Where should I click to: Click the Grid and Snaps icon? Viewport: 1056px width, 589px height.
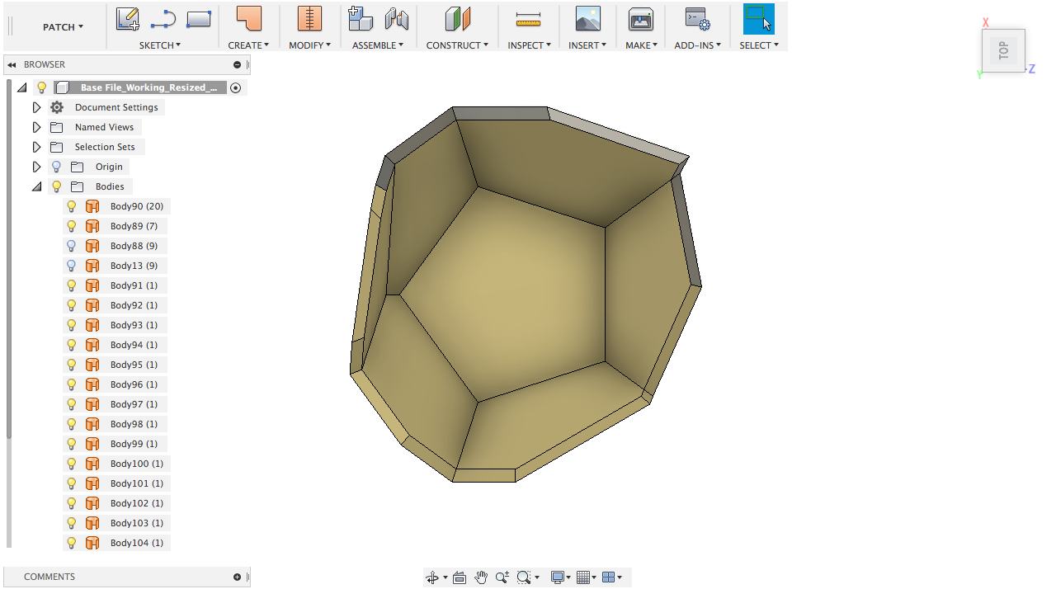[583, 577]
